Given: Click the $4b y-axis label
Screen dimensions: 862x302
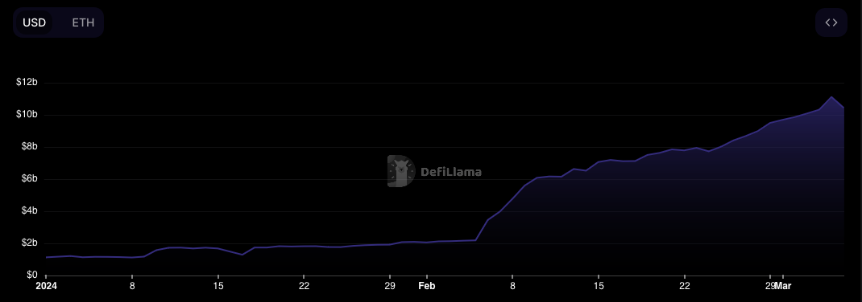Looking at the screenshot, I should (x=28, y=211).
